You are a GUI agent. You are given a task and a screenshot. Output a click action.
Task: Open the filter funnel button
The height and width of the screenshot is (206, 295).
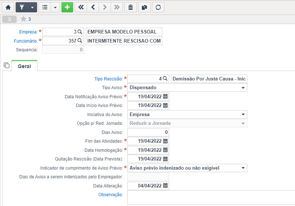click(22, 7)
